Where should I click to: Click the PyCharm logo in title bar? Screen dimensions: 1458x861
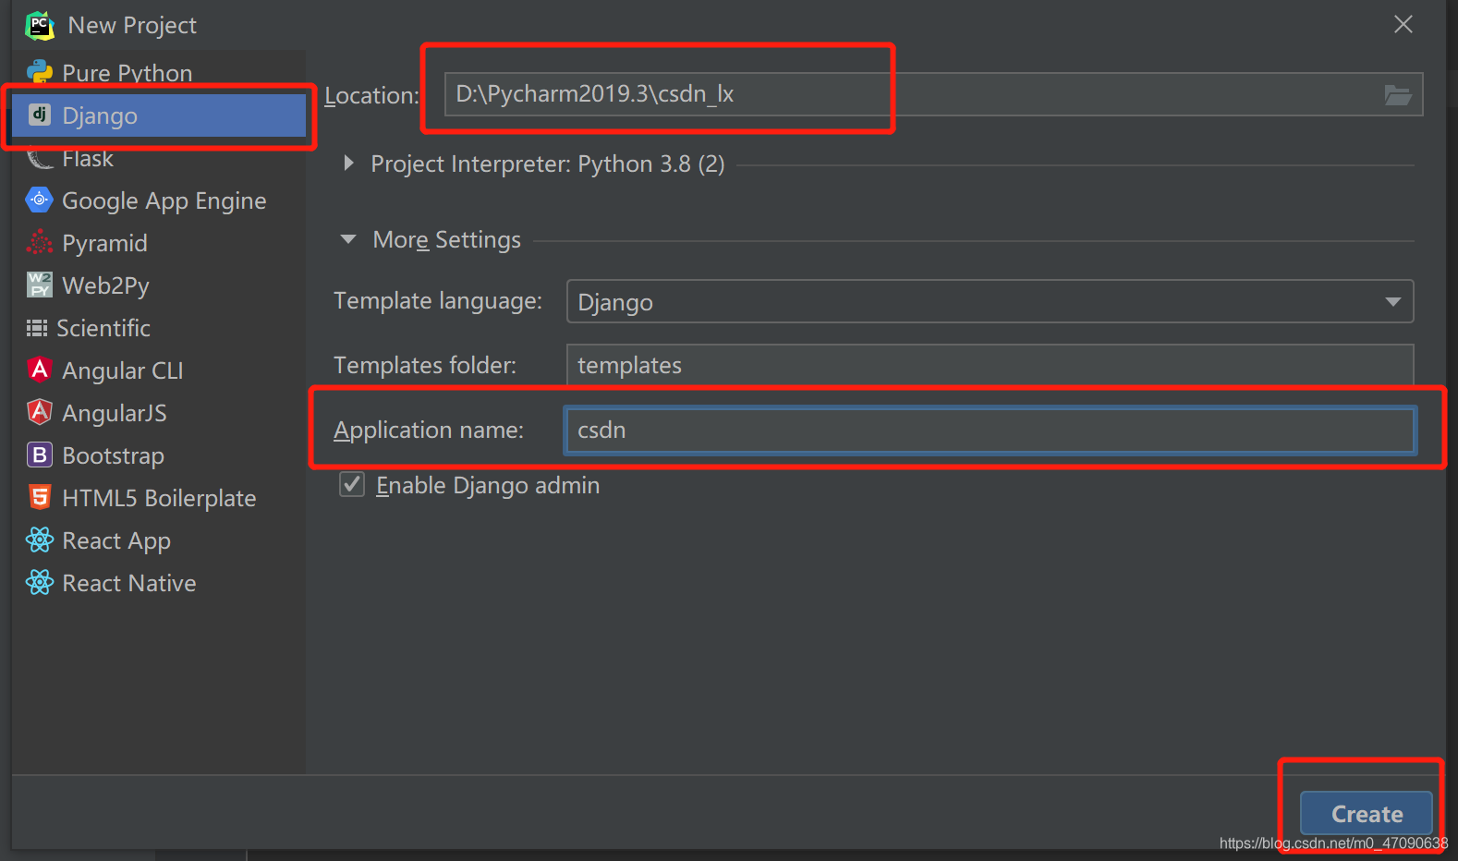point(39,25)
